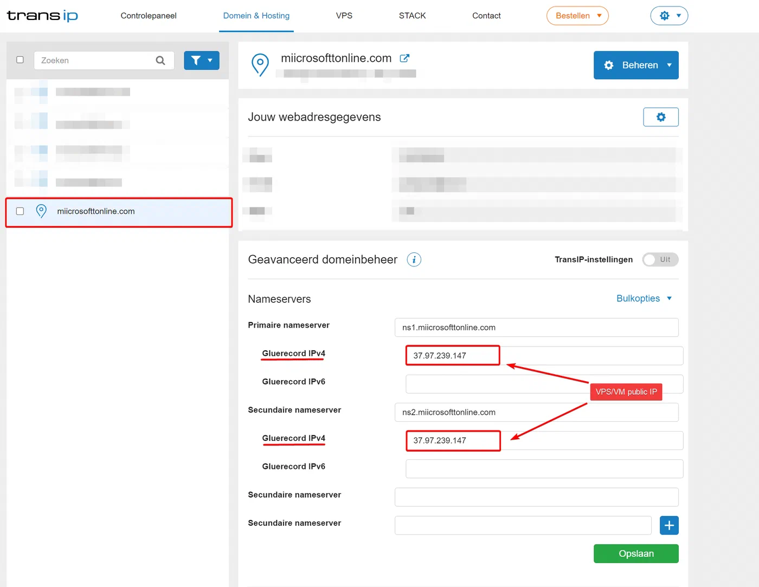The width and height of the screenshot is (759, 587).
Task: Go to Controlepaneel tab
Action: click(x=149, y=16)
